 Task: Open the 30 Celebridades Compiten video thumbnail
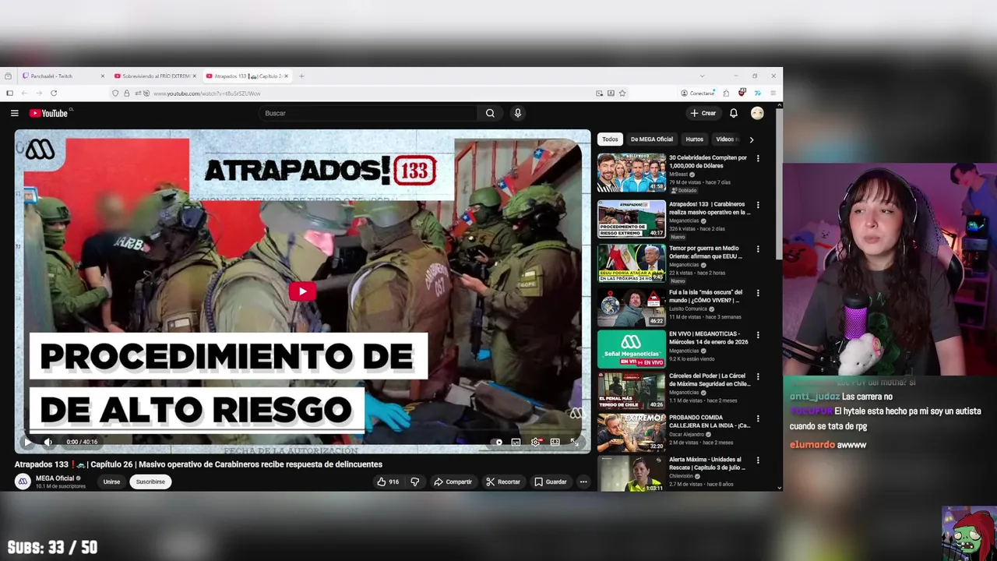(x=632, y=172)
